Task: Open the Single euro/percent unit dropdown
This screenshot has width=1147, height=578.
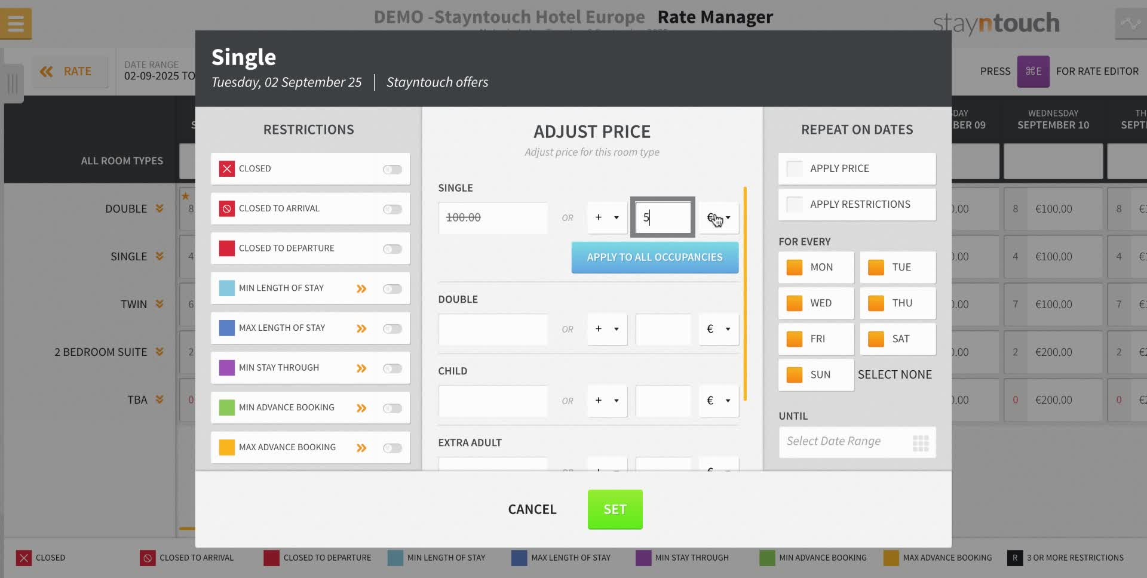Action: (719, 217)
